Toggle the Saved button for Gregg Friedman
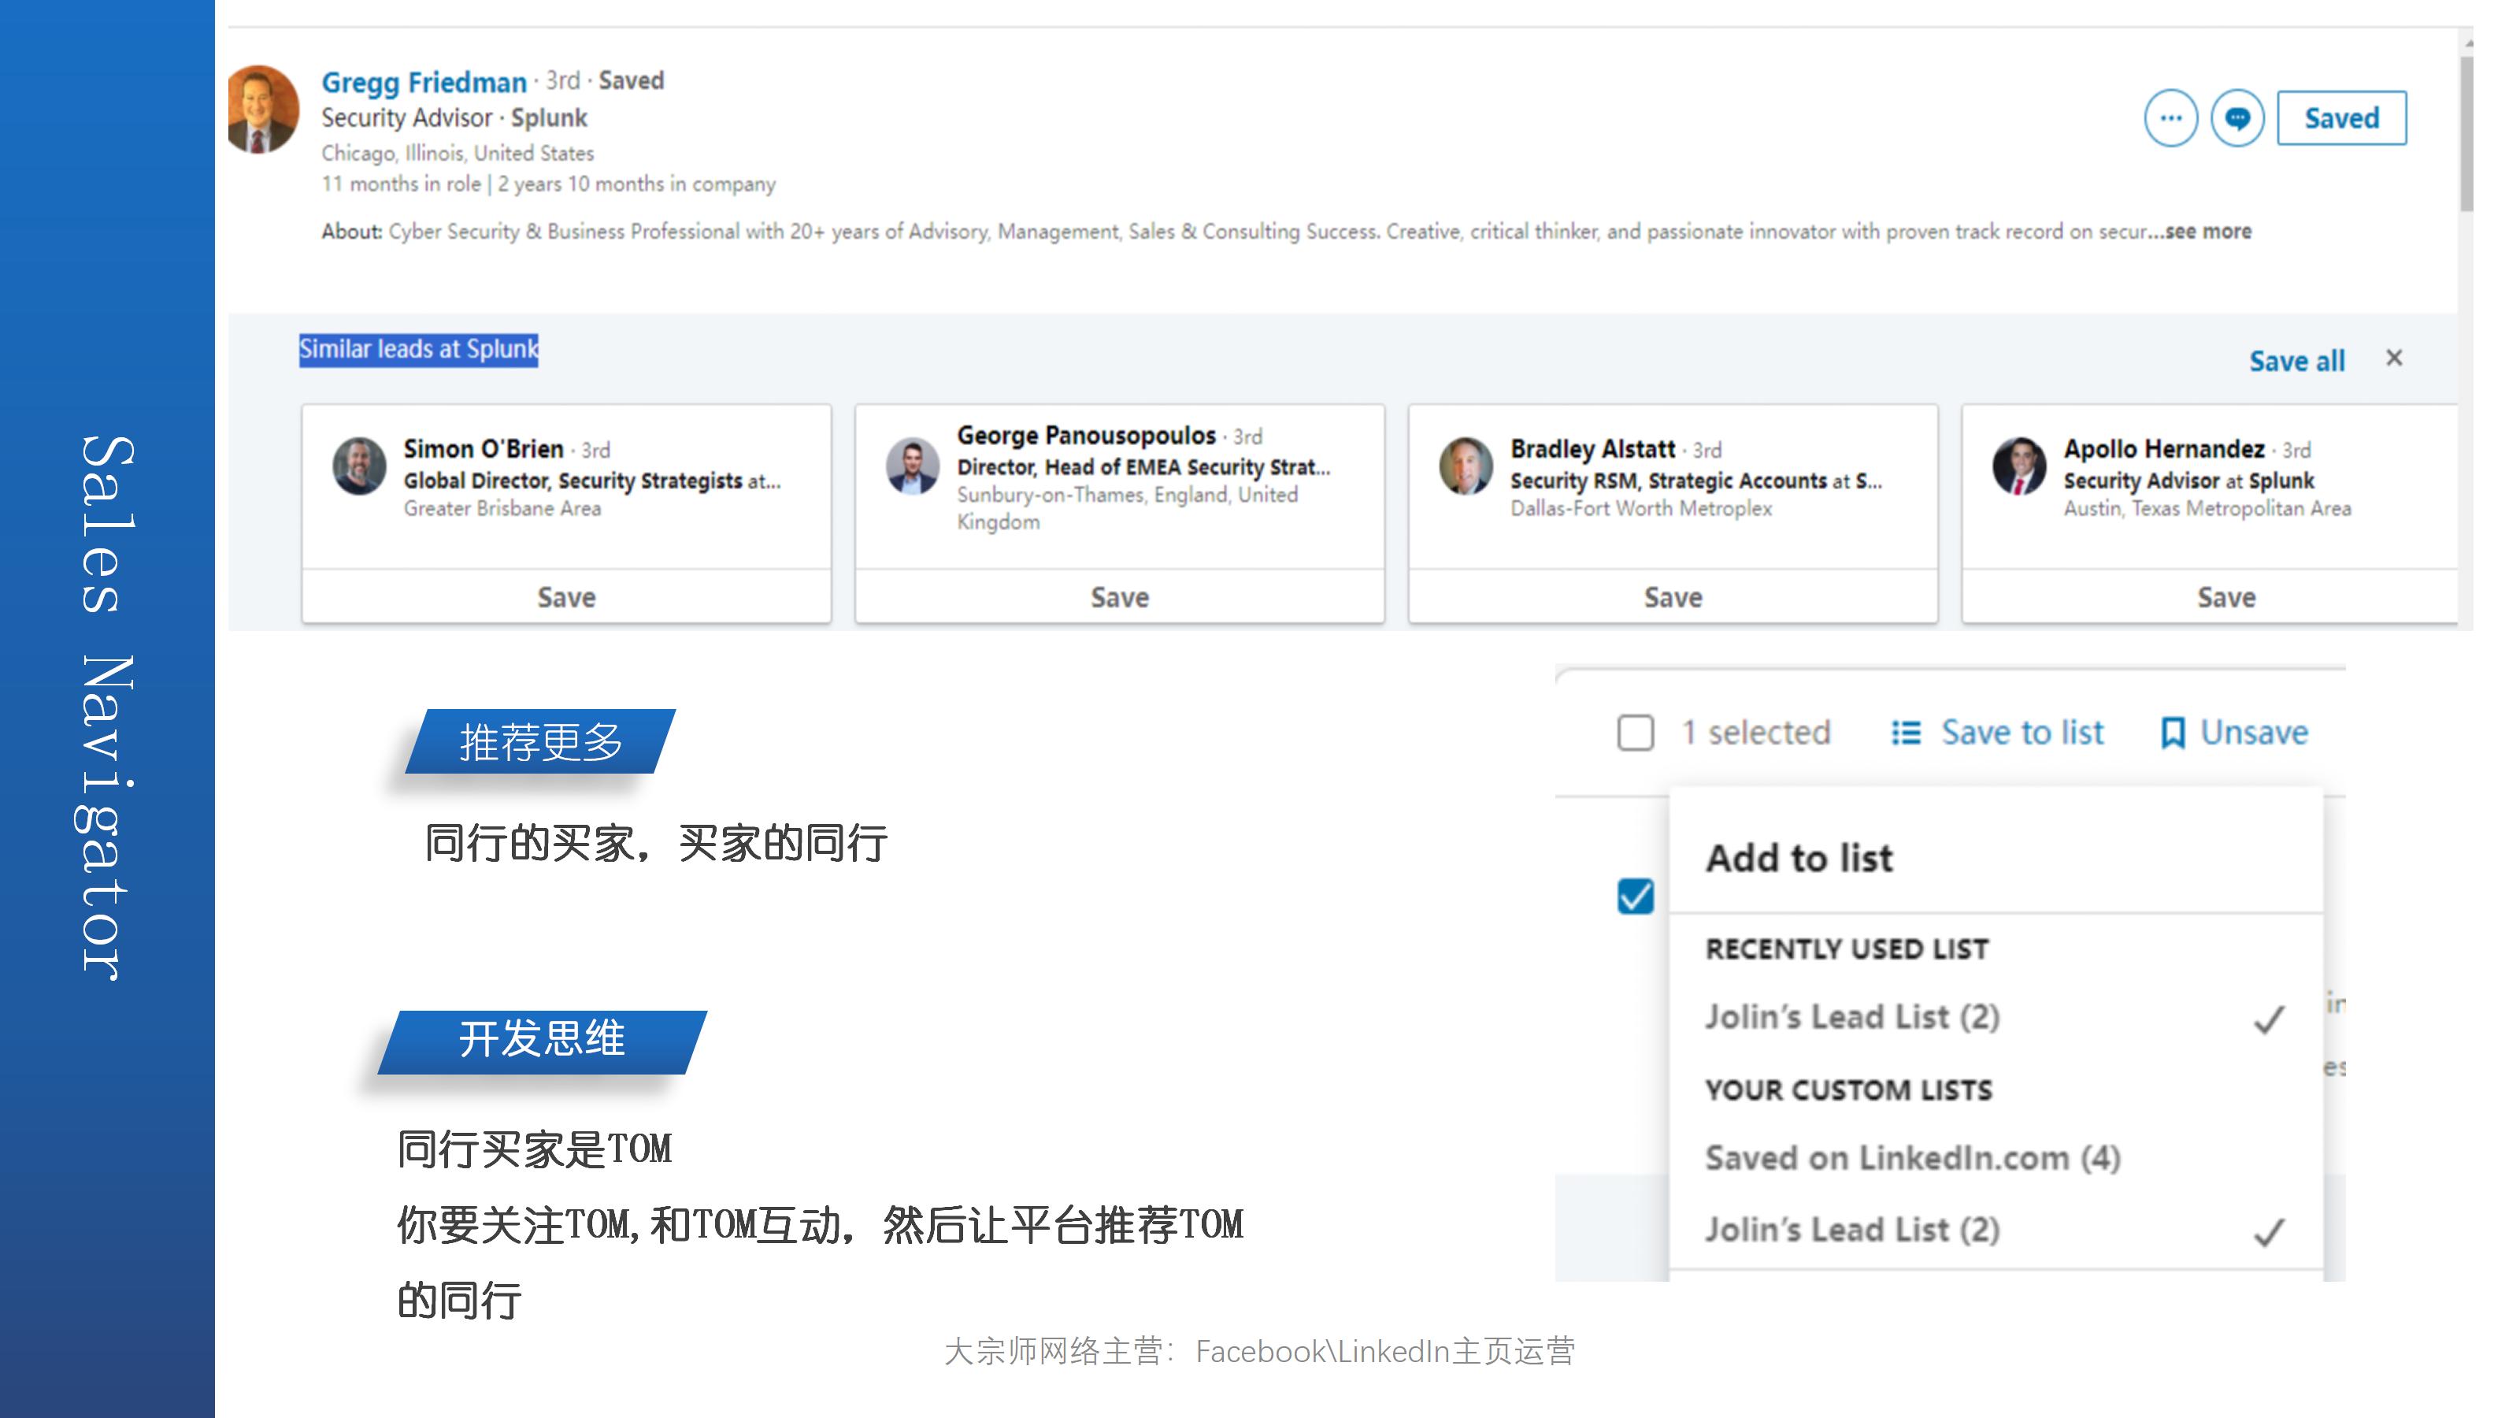The width and height of the screenshot is (2520, 1418). click(x=2341, y=118)
